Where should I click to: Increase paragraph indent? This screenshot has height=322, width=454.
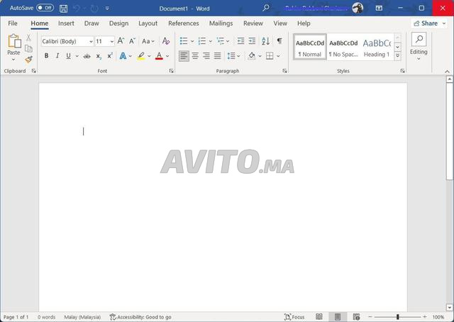(253, 41)
